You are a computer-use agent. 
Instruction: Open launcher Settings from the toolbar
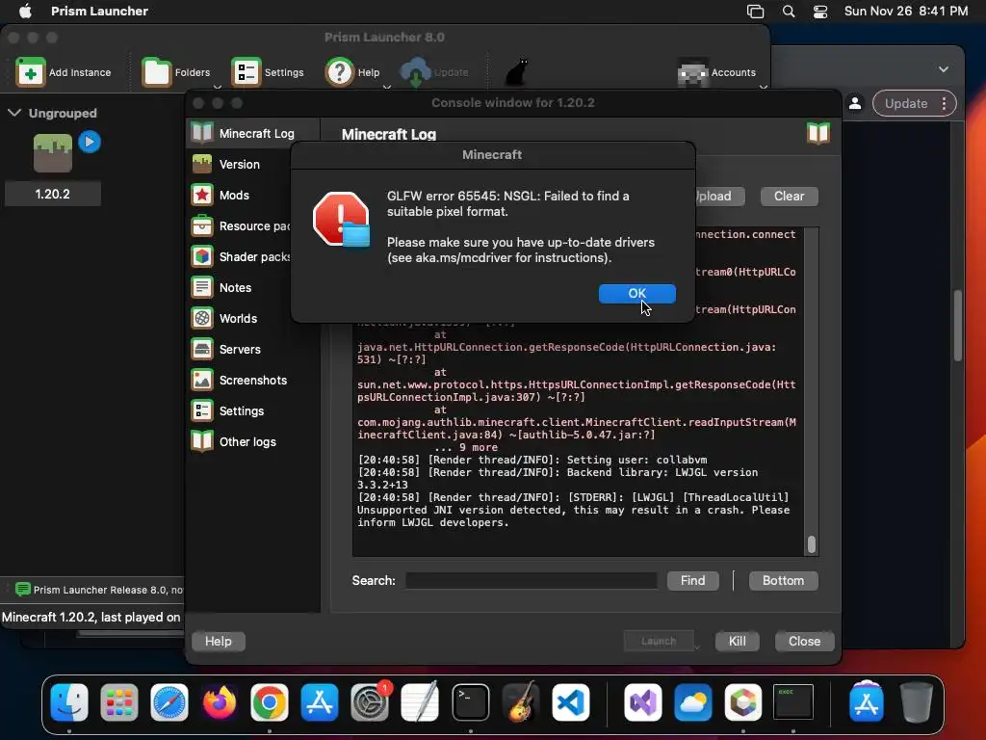click(268, 71)
